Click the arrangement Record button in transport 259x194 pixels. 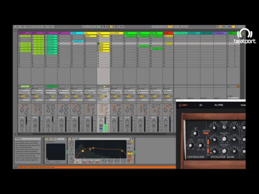104,26
